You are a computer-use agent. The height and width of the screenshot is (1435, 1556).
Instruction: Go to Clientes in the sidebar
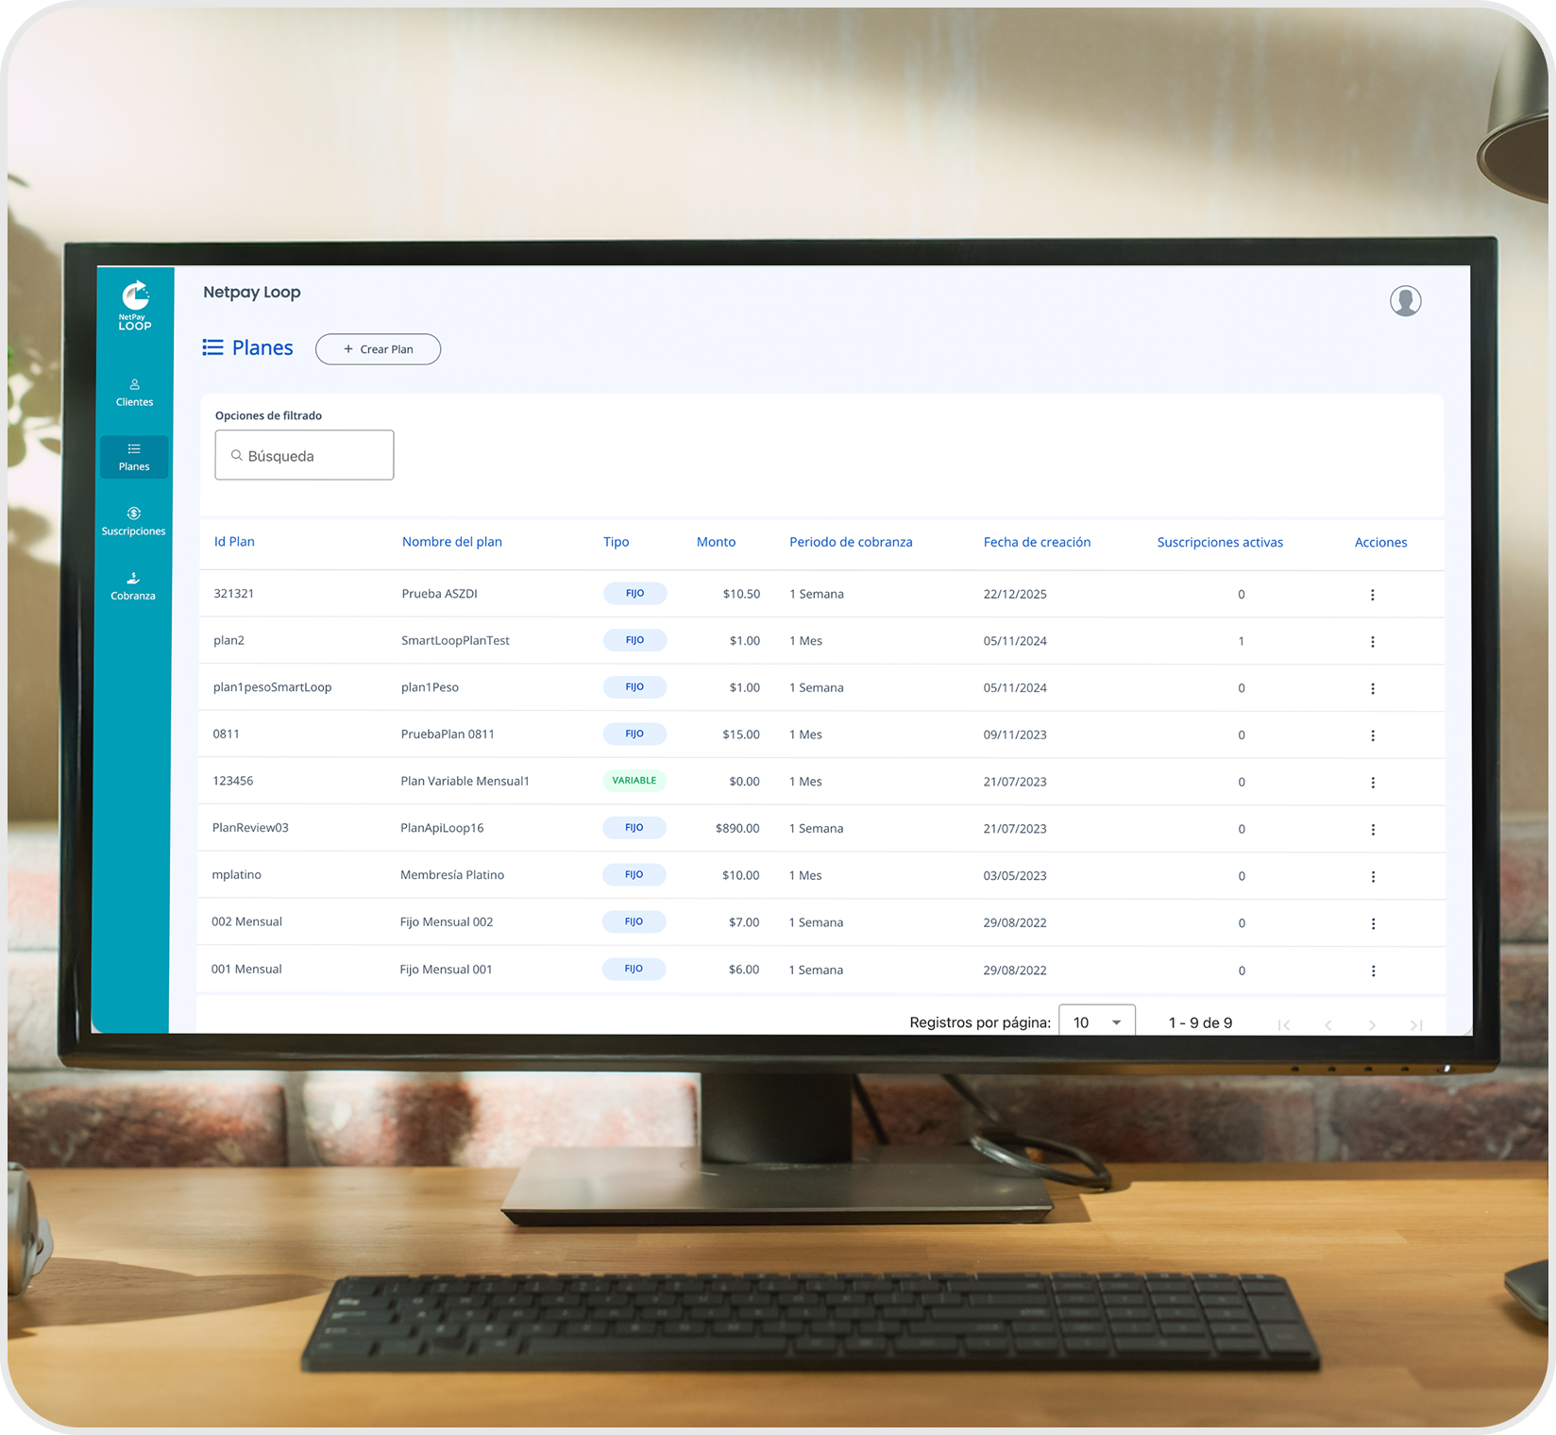(134, 393)
